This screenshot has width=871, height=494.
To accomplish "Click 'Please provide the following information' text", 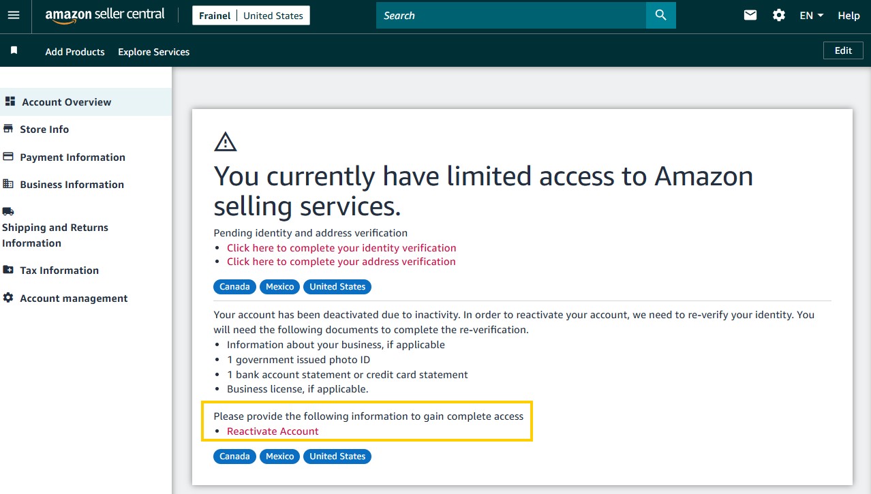I will click(369, 416).
